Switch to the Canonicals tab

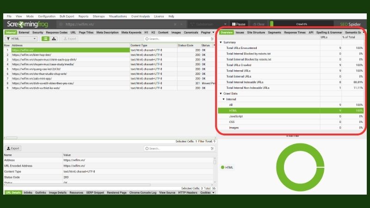click(191, 32)
